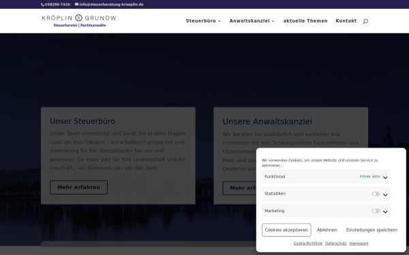Click the Unser Steuerbüro heading
The width and height of the screenshot is (409, 255).
tap(82, 121)
